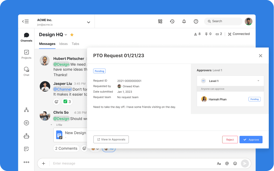Open the history clock icon
Viewport: 274px width, 171px height.
172,21
